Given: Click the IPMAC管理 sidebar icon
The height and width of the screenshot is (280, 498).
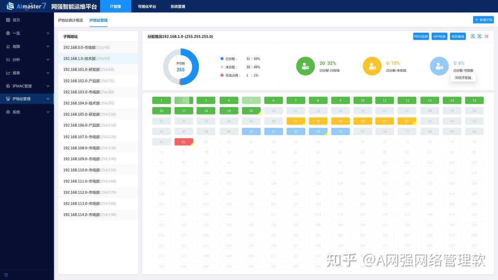Looking at the screenshot, I should 8,86.
